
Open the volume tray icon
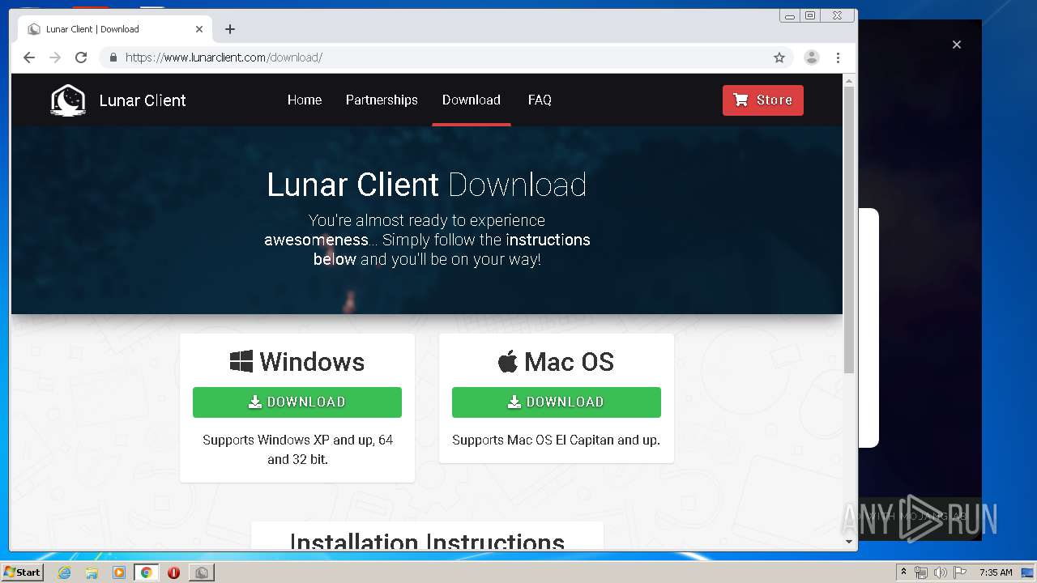tap(940, 572)
